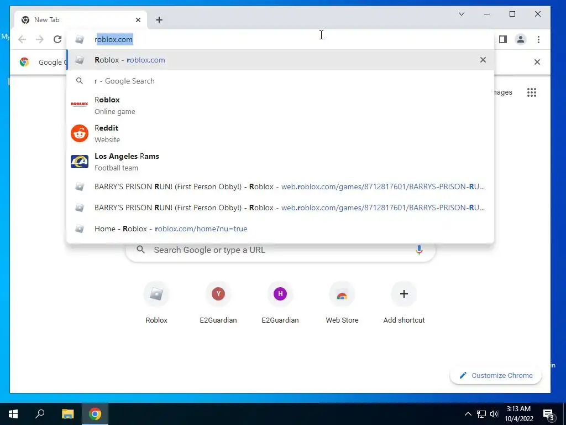Select the Los Angeles Rams suggestion
This screenshot has height=425, width=566.
280,162
